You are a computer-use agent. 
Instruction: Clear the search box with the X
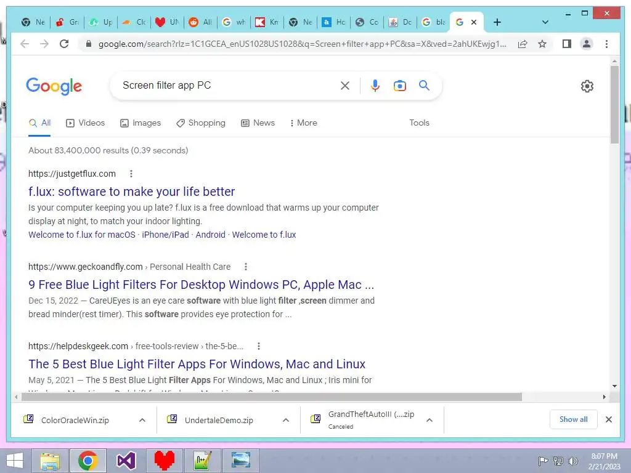(345, 85)
